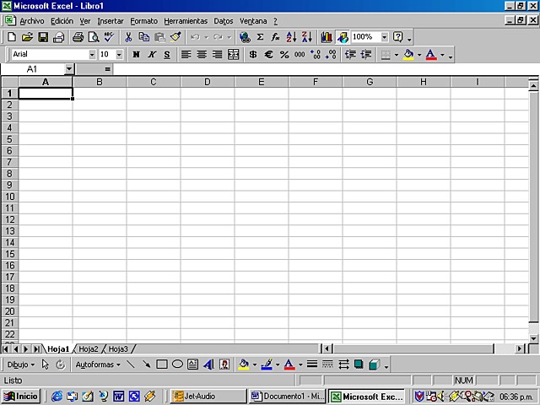
Task: Open the font size dropdown
Action: point(119,54)
